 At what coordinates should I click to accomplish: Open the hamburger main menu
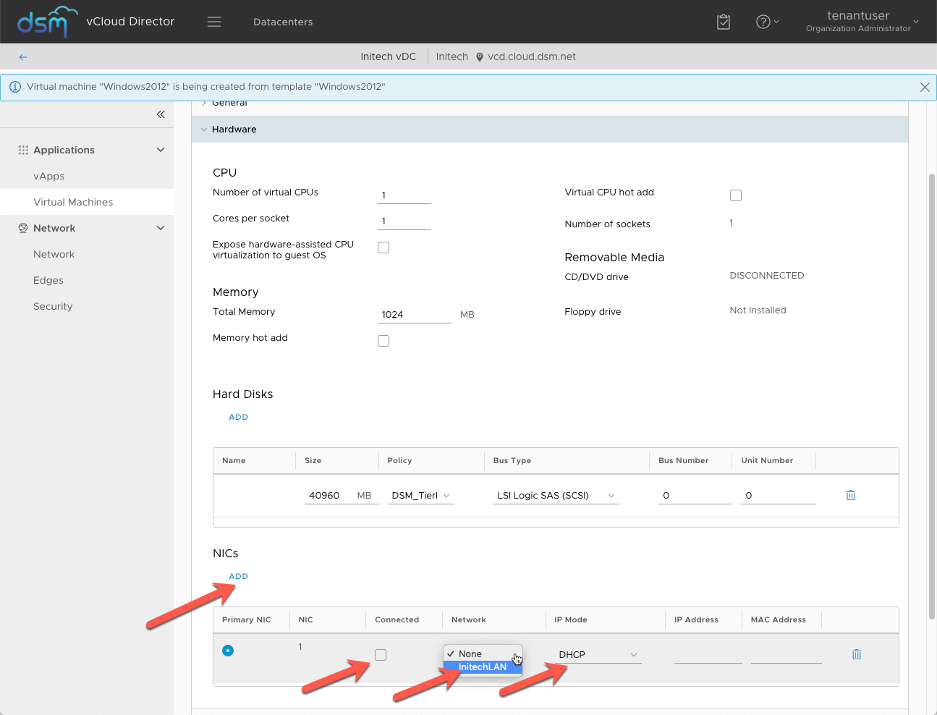click(214, 22)
